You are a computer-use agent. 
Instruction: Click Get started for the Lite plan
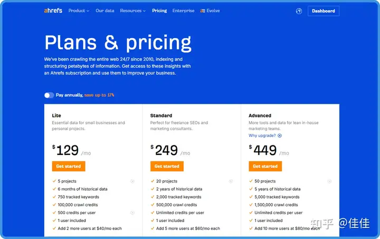click(x=69, y=167)
